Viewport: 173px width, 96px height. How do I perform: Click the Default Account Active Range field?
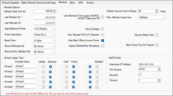click(147, 11)
